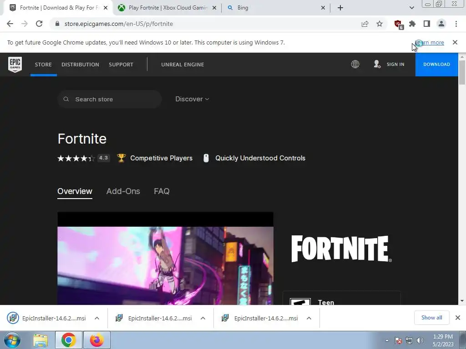Screen dimensions: 466x349
Task: Open the Chrome profile avatar
Action: tap(441, 24)
